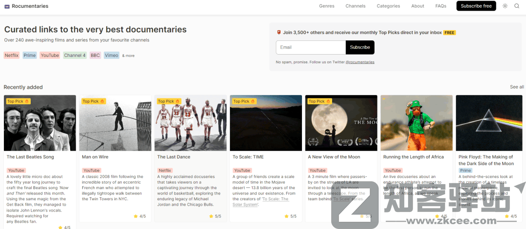Focus the Email input field

tap(311, 47)
